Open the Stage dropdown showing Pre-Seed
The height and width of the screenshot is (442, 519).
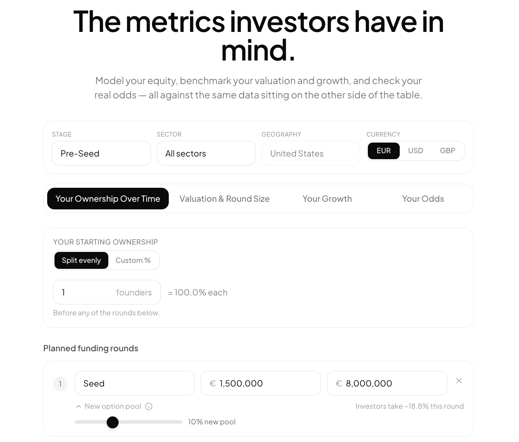pos(101,153)
